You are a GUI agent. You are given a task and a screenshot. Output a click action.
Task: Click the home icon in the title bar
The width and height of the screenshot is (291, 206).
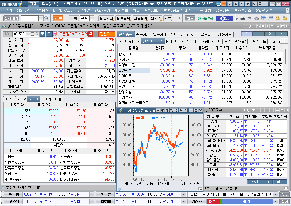[255, 3]
